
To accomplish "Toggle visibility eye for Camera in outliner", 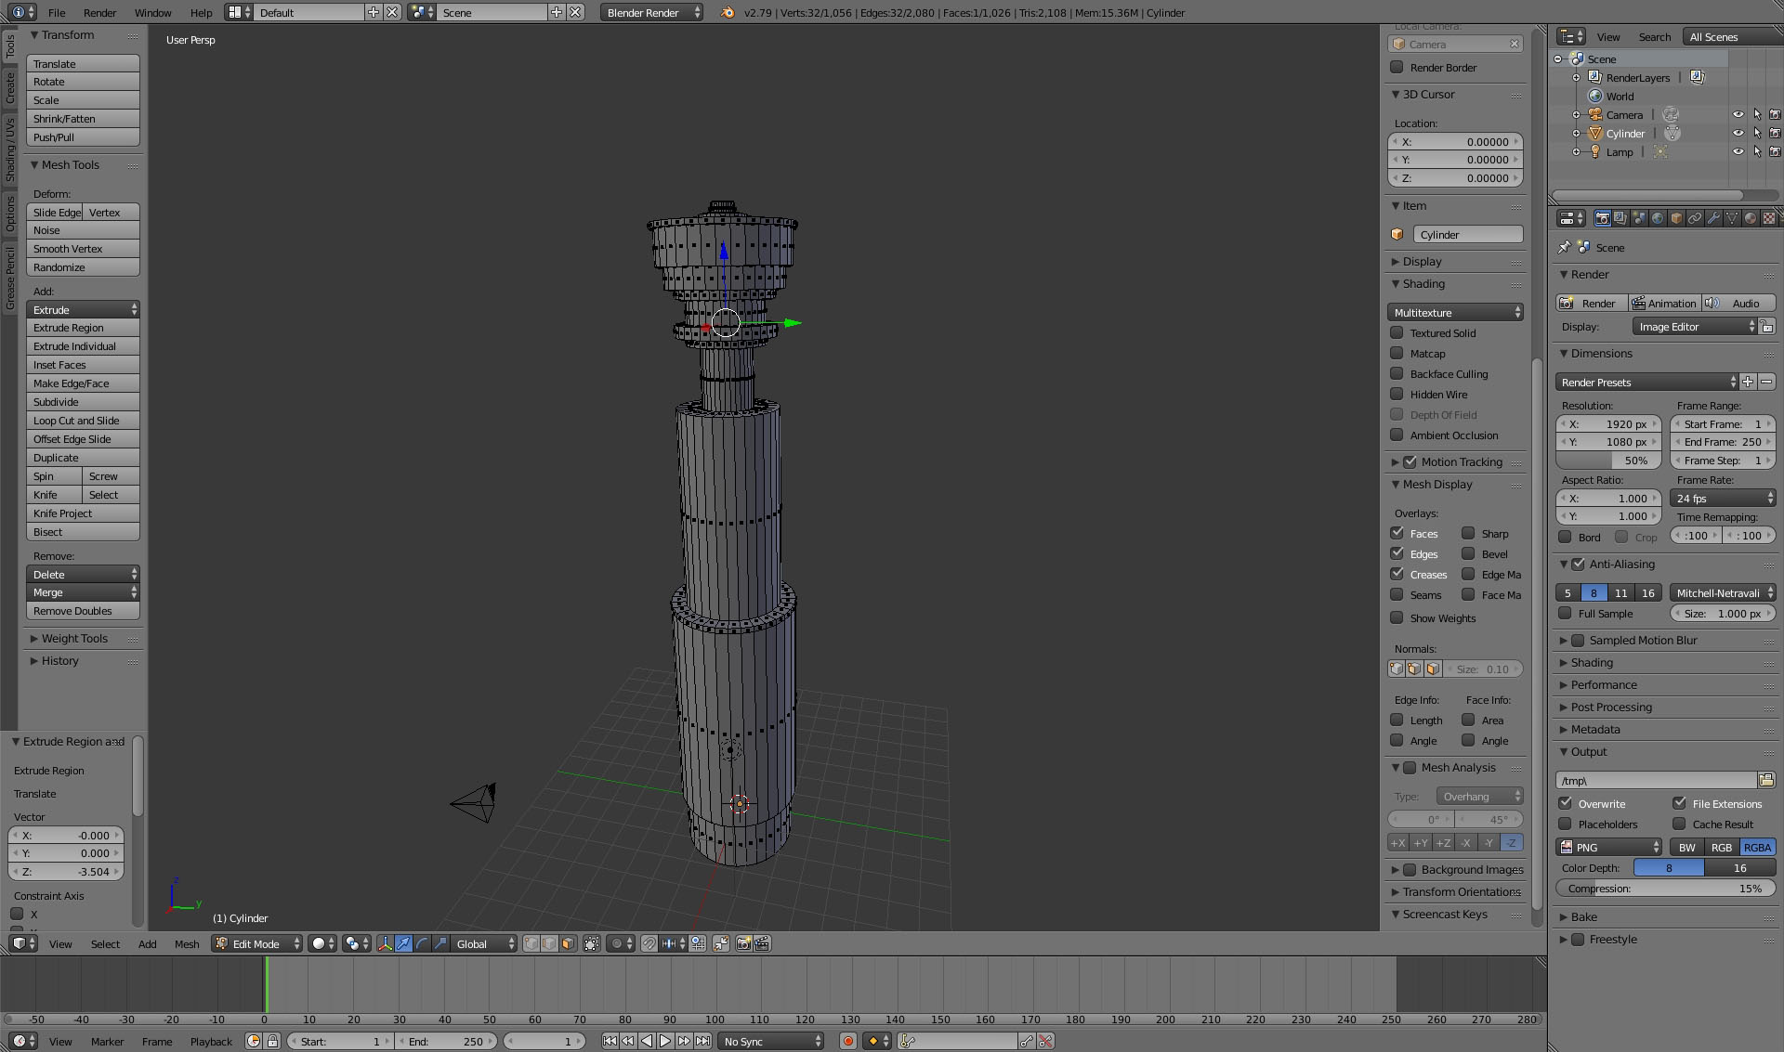I will click(x=1738, y=114).
